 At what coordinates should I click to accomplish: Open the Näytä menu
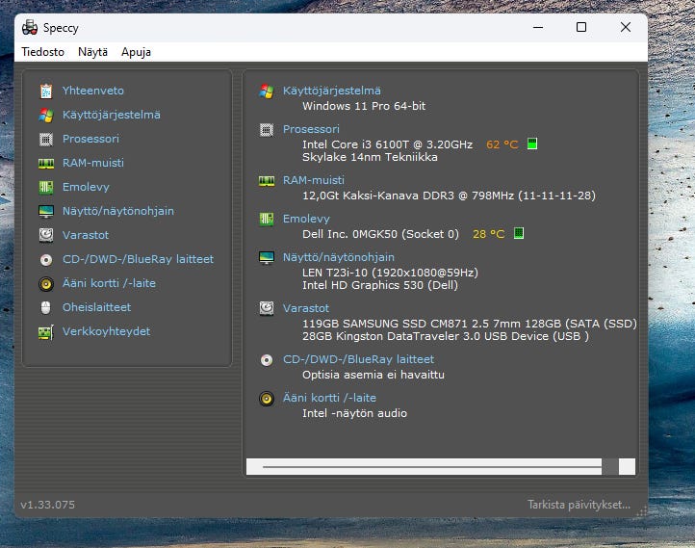click(93, 52)
